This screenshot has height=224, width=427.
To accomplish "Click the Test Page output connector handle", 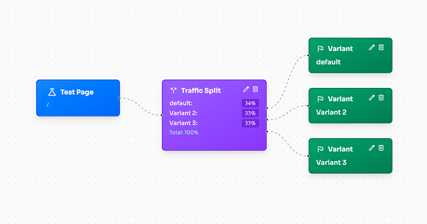I will coord(120,98).
